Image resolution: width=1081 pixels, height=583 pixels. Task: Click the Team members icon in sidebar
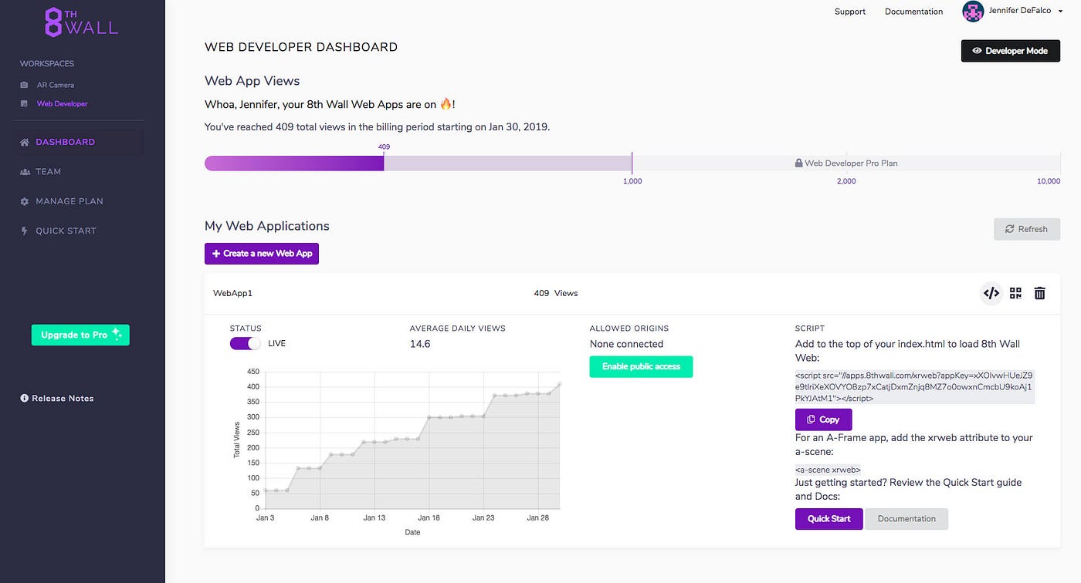[x=23, y=171]
